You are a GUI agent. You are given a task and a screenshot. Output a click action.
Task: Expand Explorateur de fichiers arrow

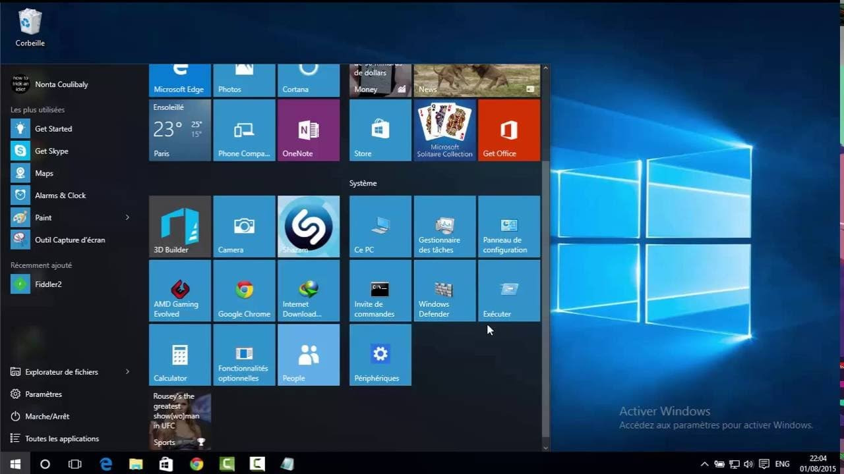[x=127, y=372]
